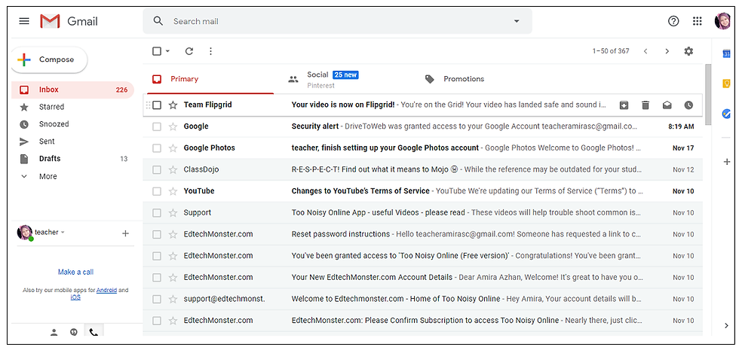Open 'Welcome to Edtechmonster.com' email
739x350 pixels.
tap(423, 299)
